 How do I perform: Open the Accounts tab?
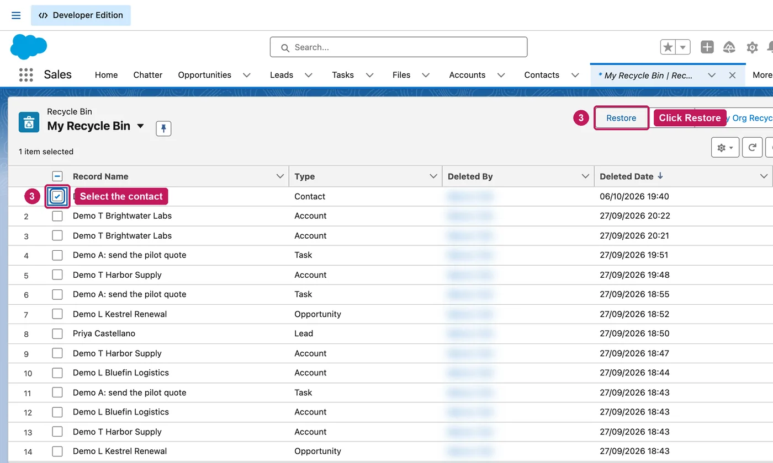click(467, 75)
